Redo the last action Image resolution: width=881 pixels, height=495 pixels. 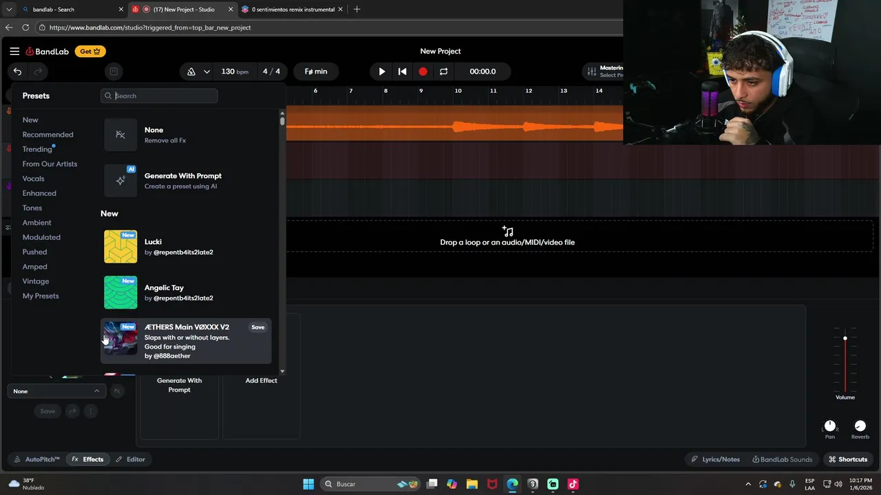pos(38,71)
